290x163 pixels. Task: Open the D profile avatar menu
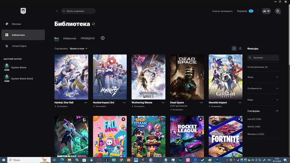click(278, 11)
